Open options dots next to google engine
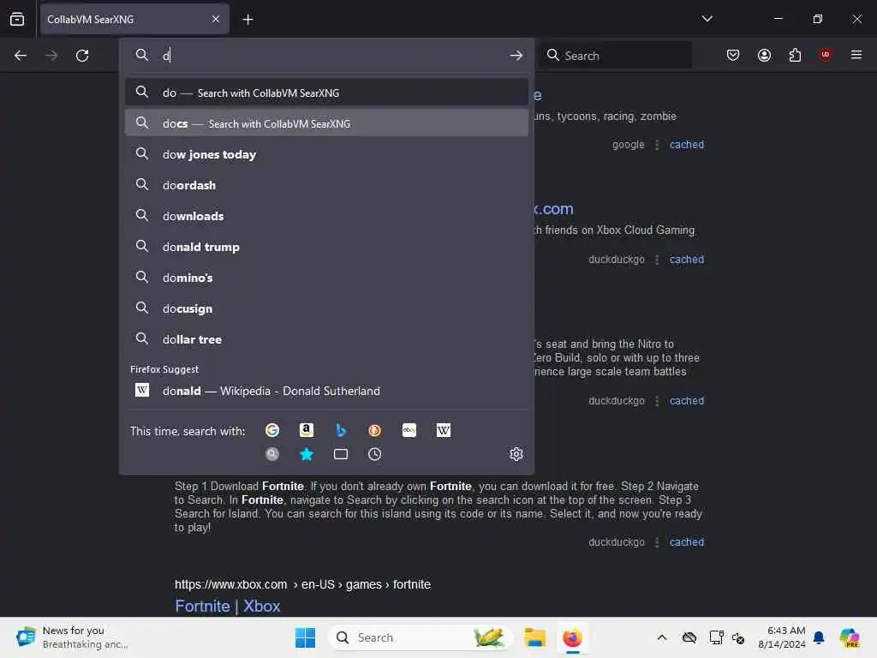 click(657, 144)
